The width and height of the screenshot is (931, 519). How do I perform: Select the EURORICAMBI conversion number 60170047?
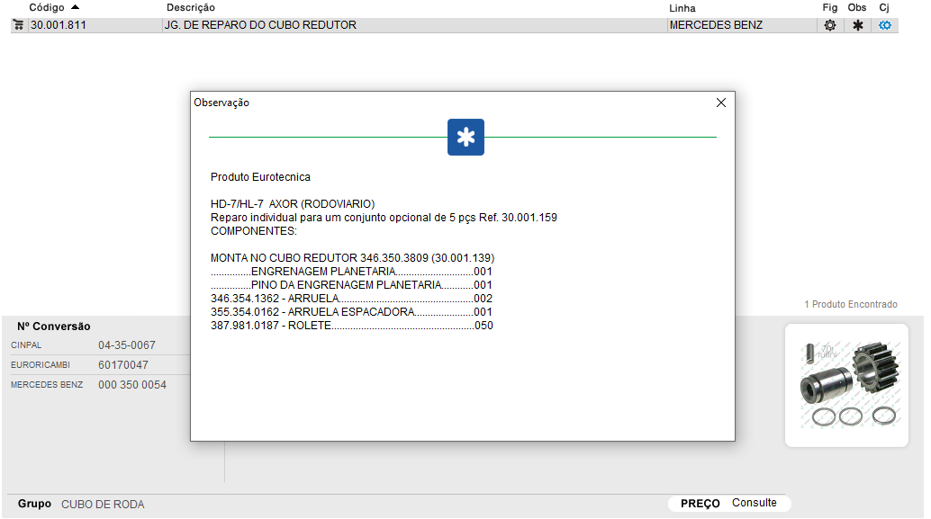pos(123,365)
